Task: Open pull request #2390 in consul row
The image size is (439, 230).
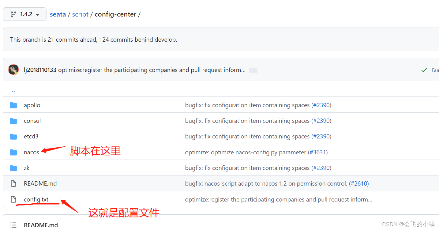Action: 321,121
